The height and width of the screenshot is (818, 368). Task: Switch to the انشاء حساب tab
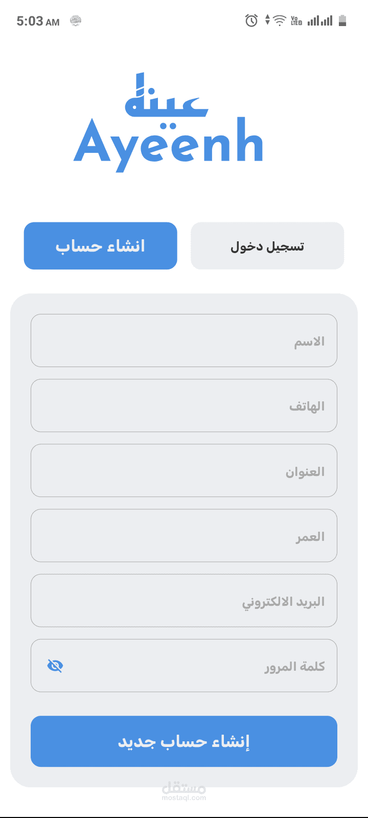(x=101, y=246)
